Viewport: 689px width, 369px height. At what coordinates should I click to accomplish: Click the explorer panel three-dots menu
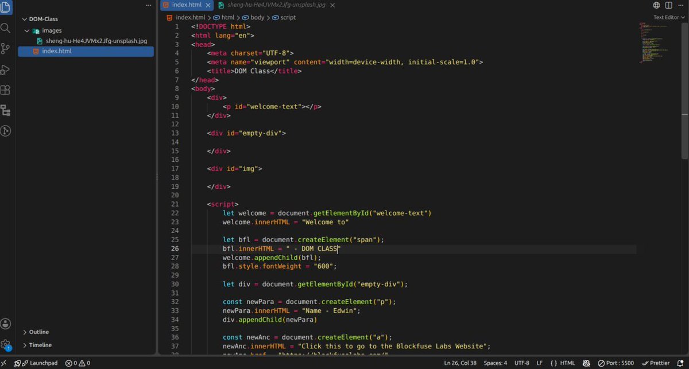click(x=149, y=5)
